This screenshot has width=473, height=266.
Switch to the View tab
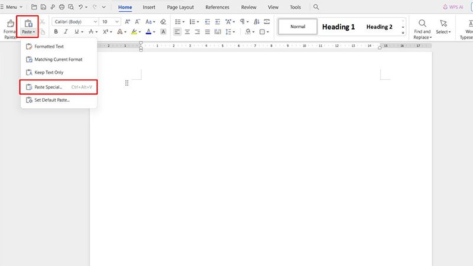[x=273, y=7]
